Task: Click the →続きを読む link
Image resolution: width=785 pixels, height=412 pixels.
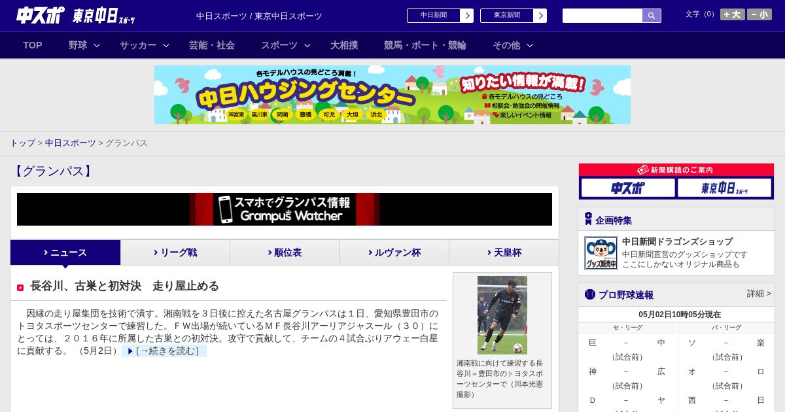Action: point(164,351)
